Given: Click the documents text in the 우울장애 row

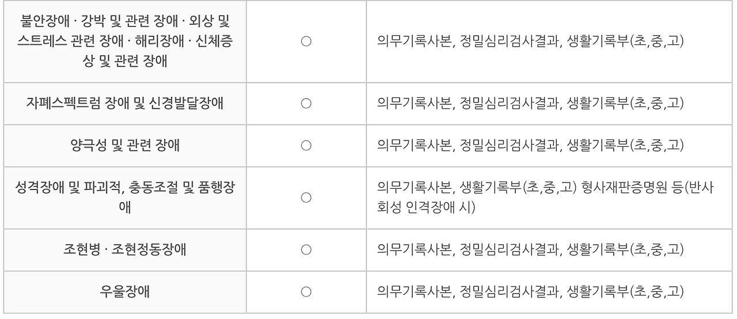Looking at the screenshot, I should click(x=530, y=292).
